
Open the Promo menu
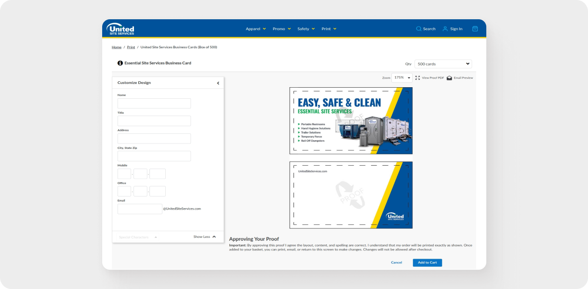coord(281,29)
